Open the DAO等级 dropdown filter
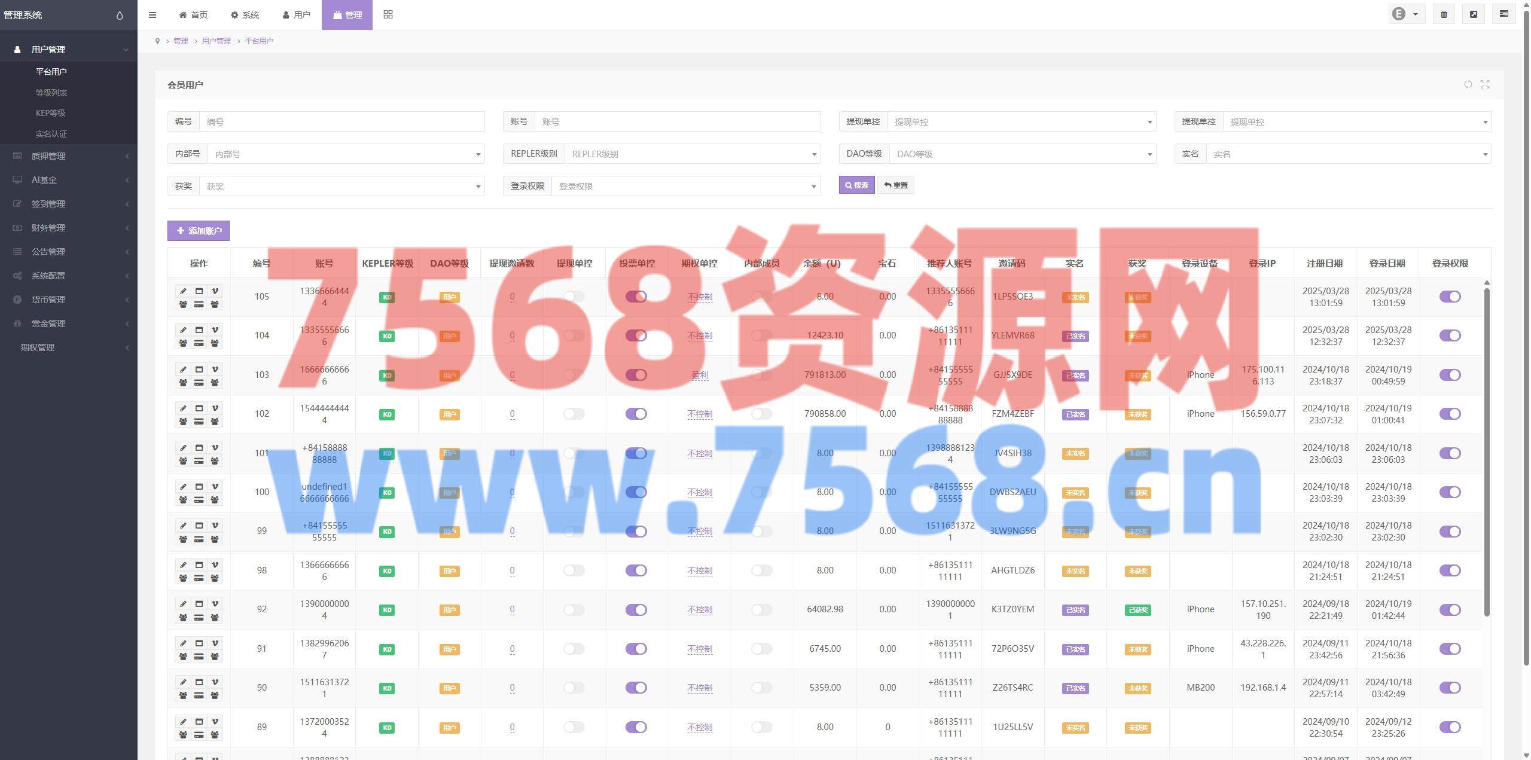Image resolution: width=1531 pixels, height=760 pixels. (x=1022, y=154)
